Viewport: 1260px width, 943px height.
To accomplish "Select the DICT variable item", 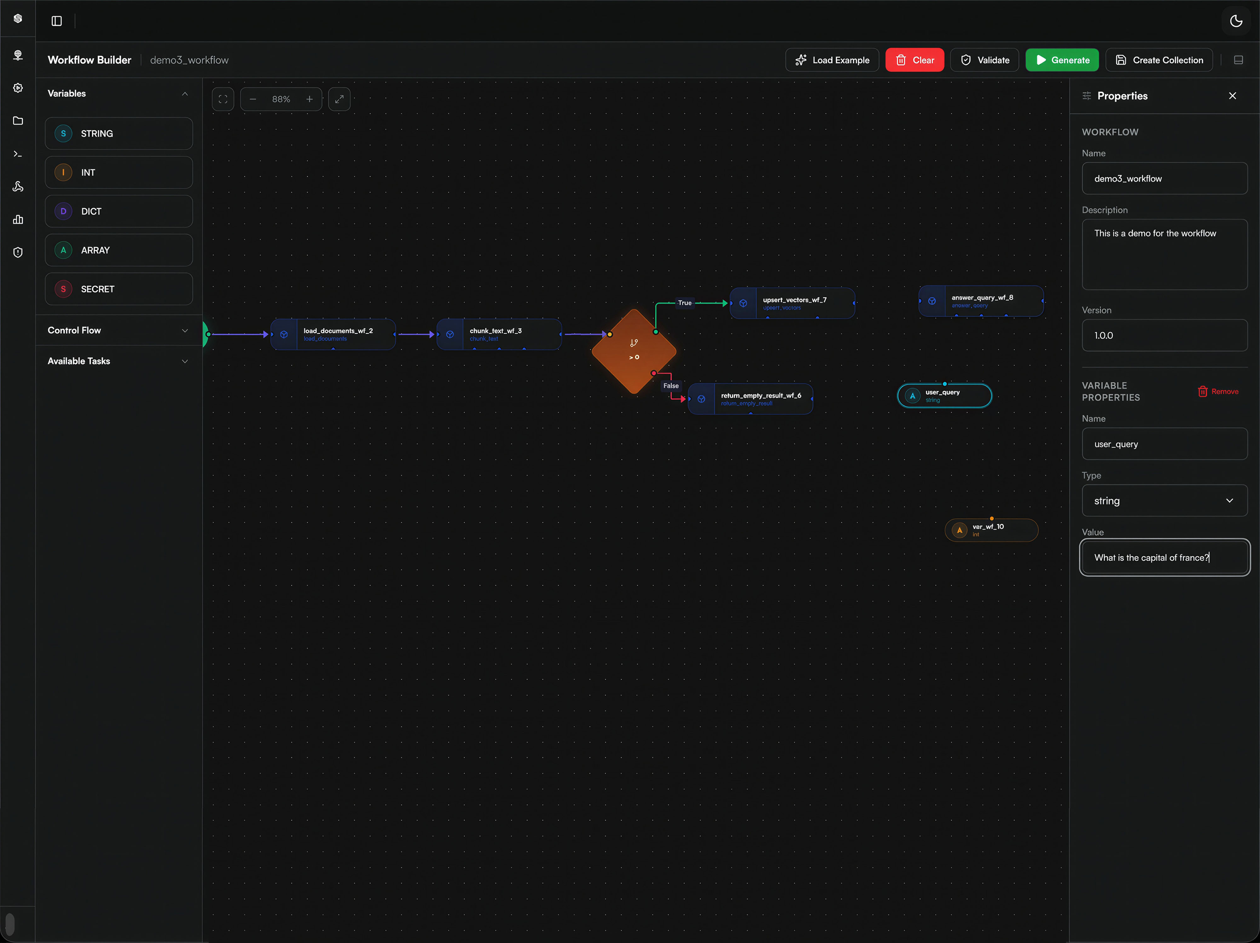I will tap(118, 211).
